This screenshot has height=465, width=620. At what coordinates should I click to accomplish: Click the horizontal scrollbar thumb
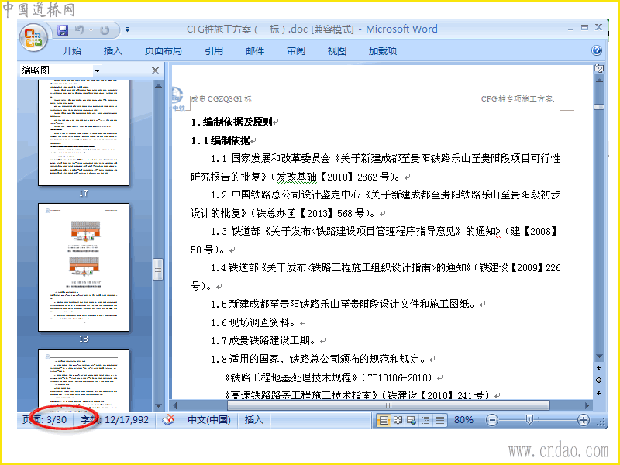388,405
